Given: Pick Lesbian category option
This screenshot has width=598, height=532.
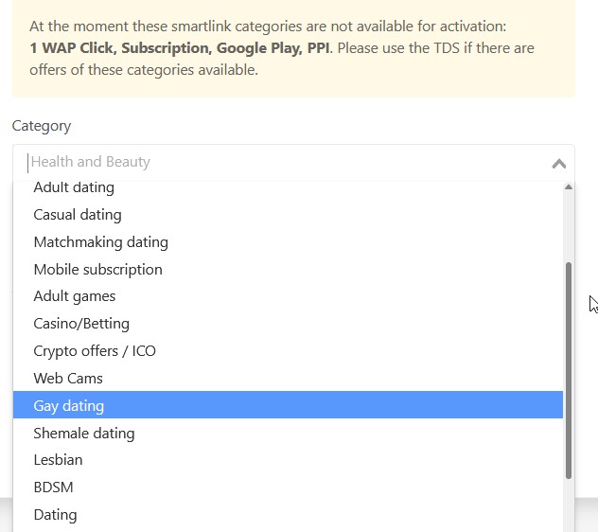Looking at the screenshot, I should [x=59, y=460].
